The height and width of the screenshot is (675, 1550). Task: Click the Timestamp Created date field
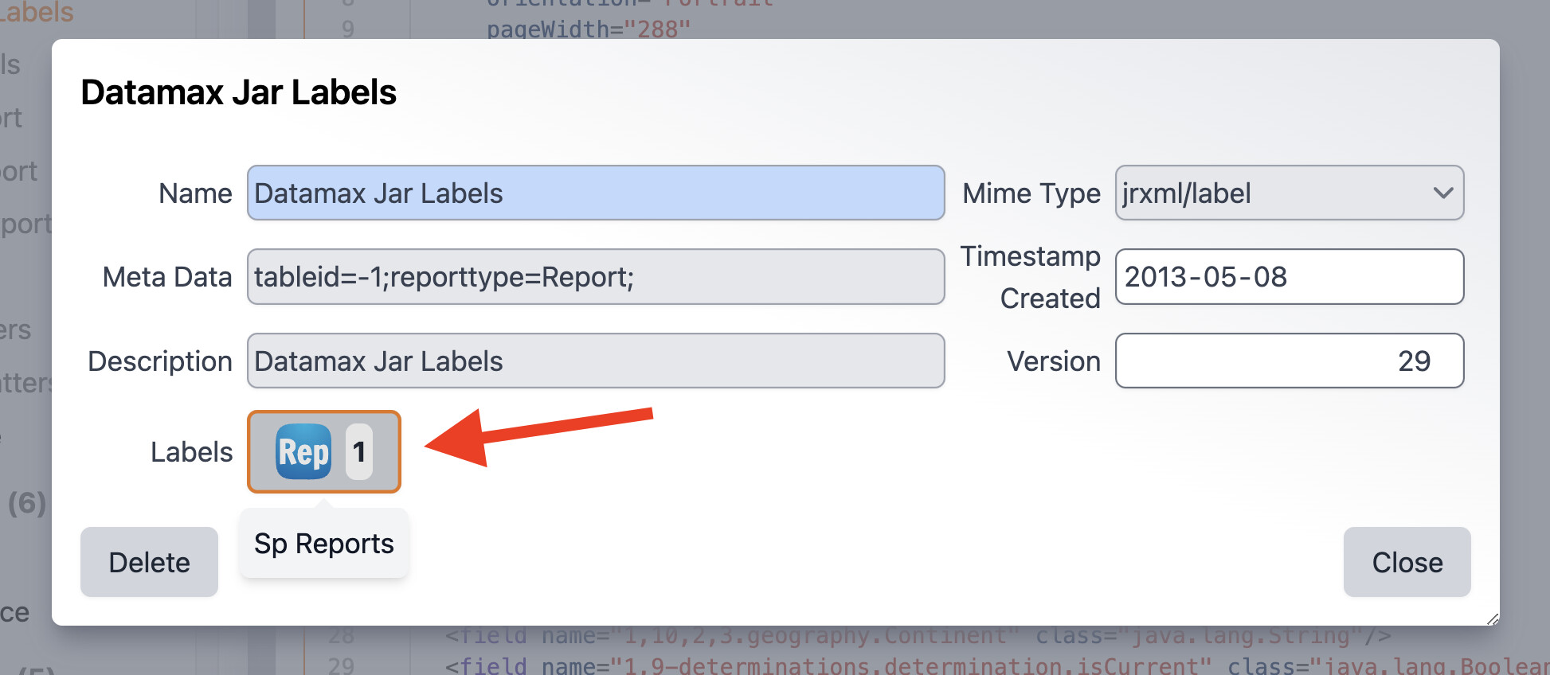click(x=1288, y=277)
